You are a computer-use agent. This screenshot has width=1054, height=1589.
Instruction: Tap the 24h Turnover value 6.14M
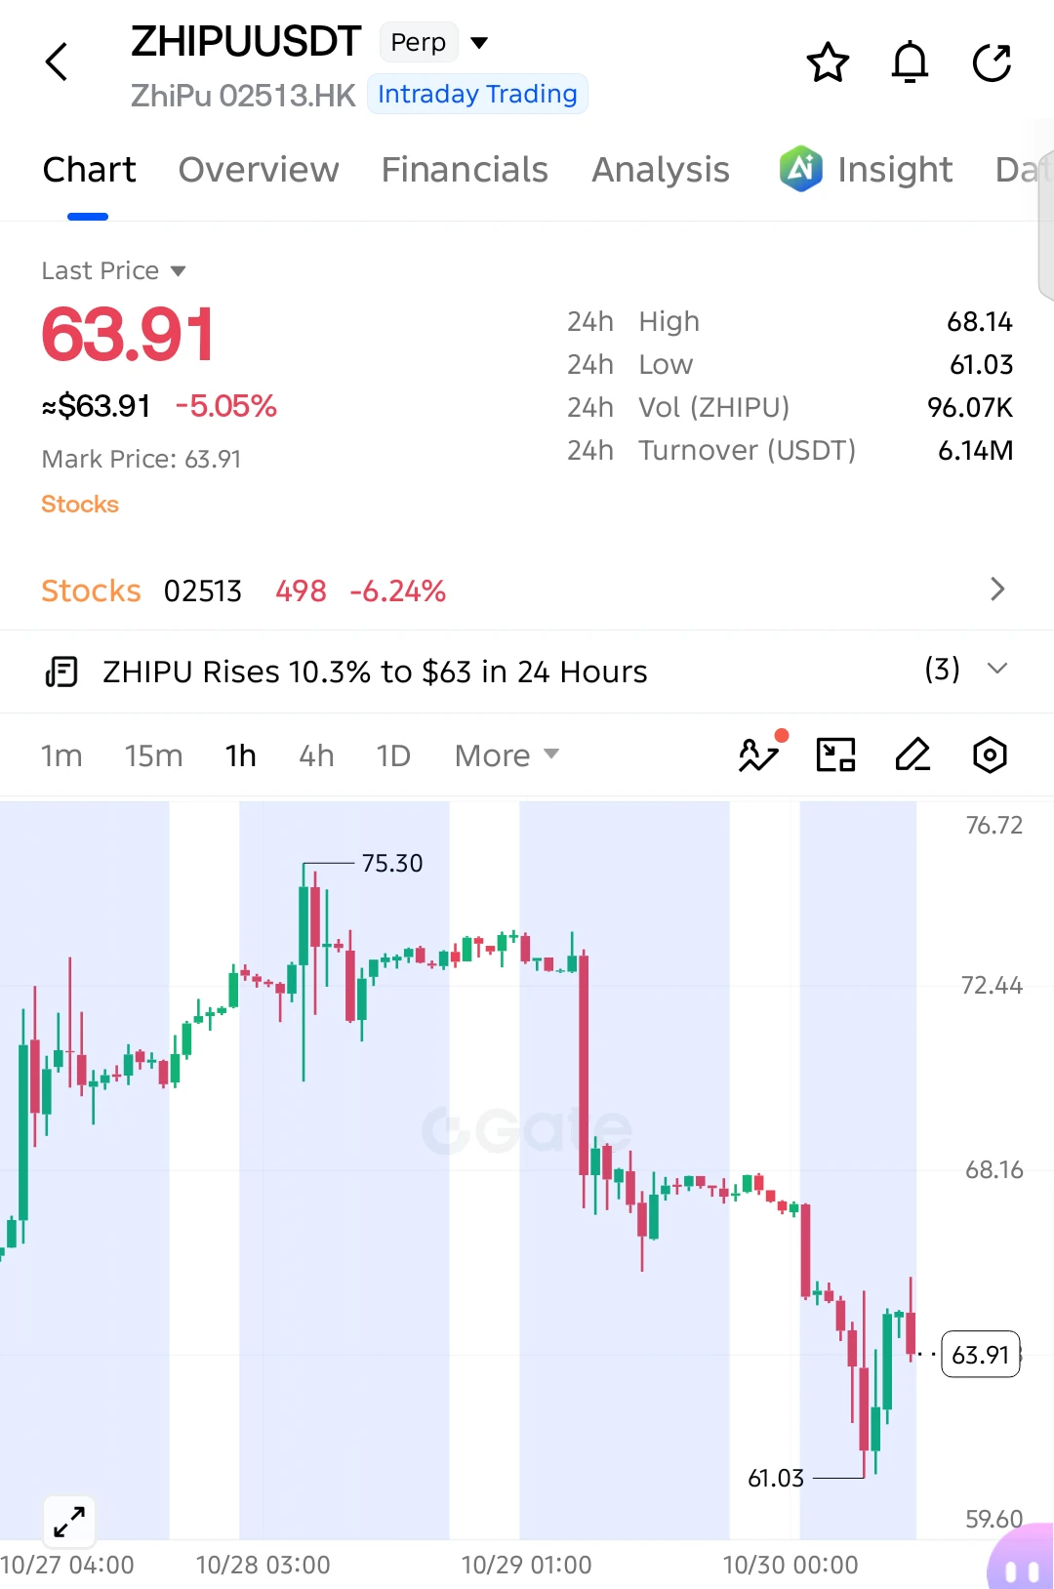tap(975, 450)
